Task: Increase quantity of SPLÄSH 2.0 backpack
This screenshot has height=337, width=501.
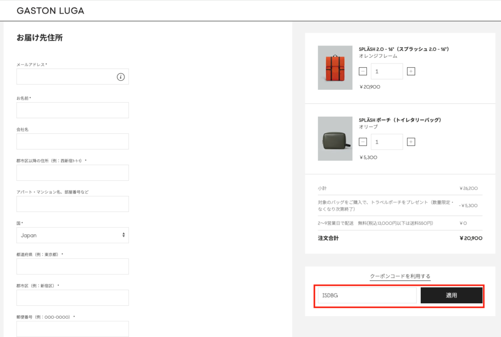Action: pos(411,71)
